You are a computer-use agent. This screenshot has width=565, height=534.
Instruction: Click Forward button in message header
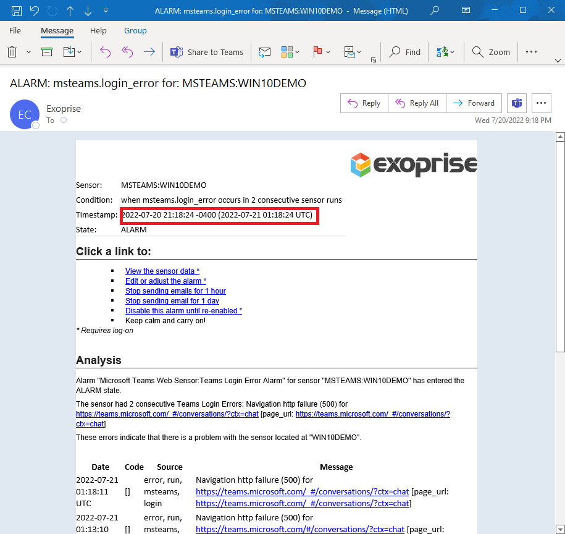[x=474, y=103]
